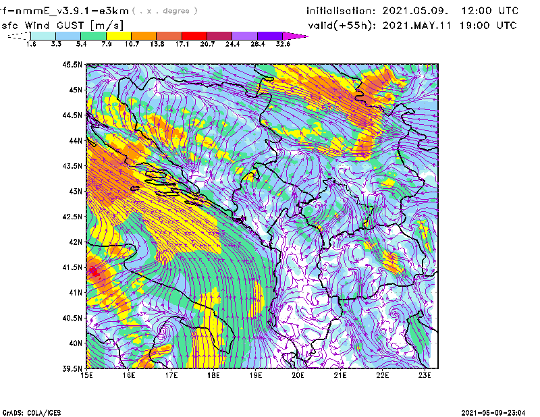This screenshot has width=540, height=417.
Task: Click the valid time '19:00 UTC'
Action: (x=488, y=26)
